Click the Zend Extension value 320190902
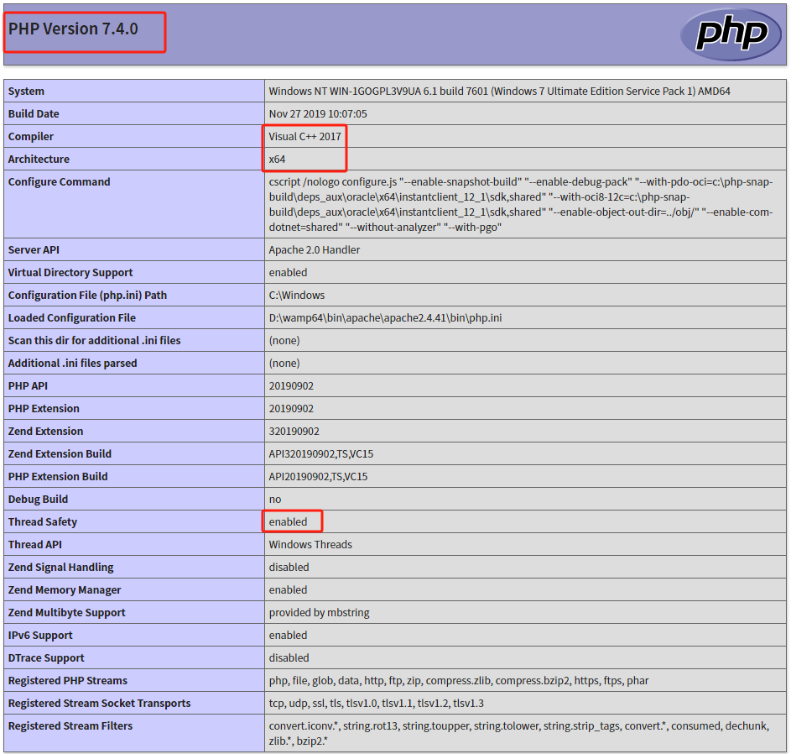 pos(294,432)
